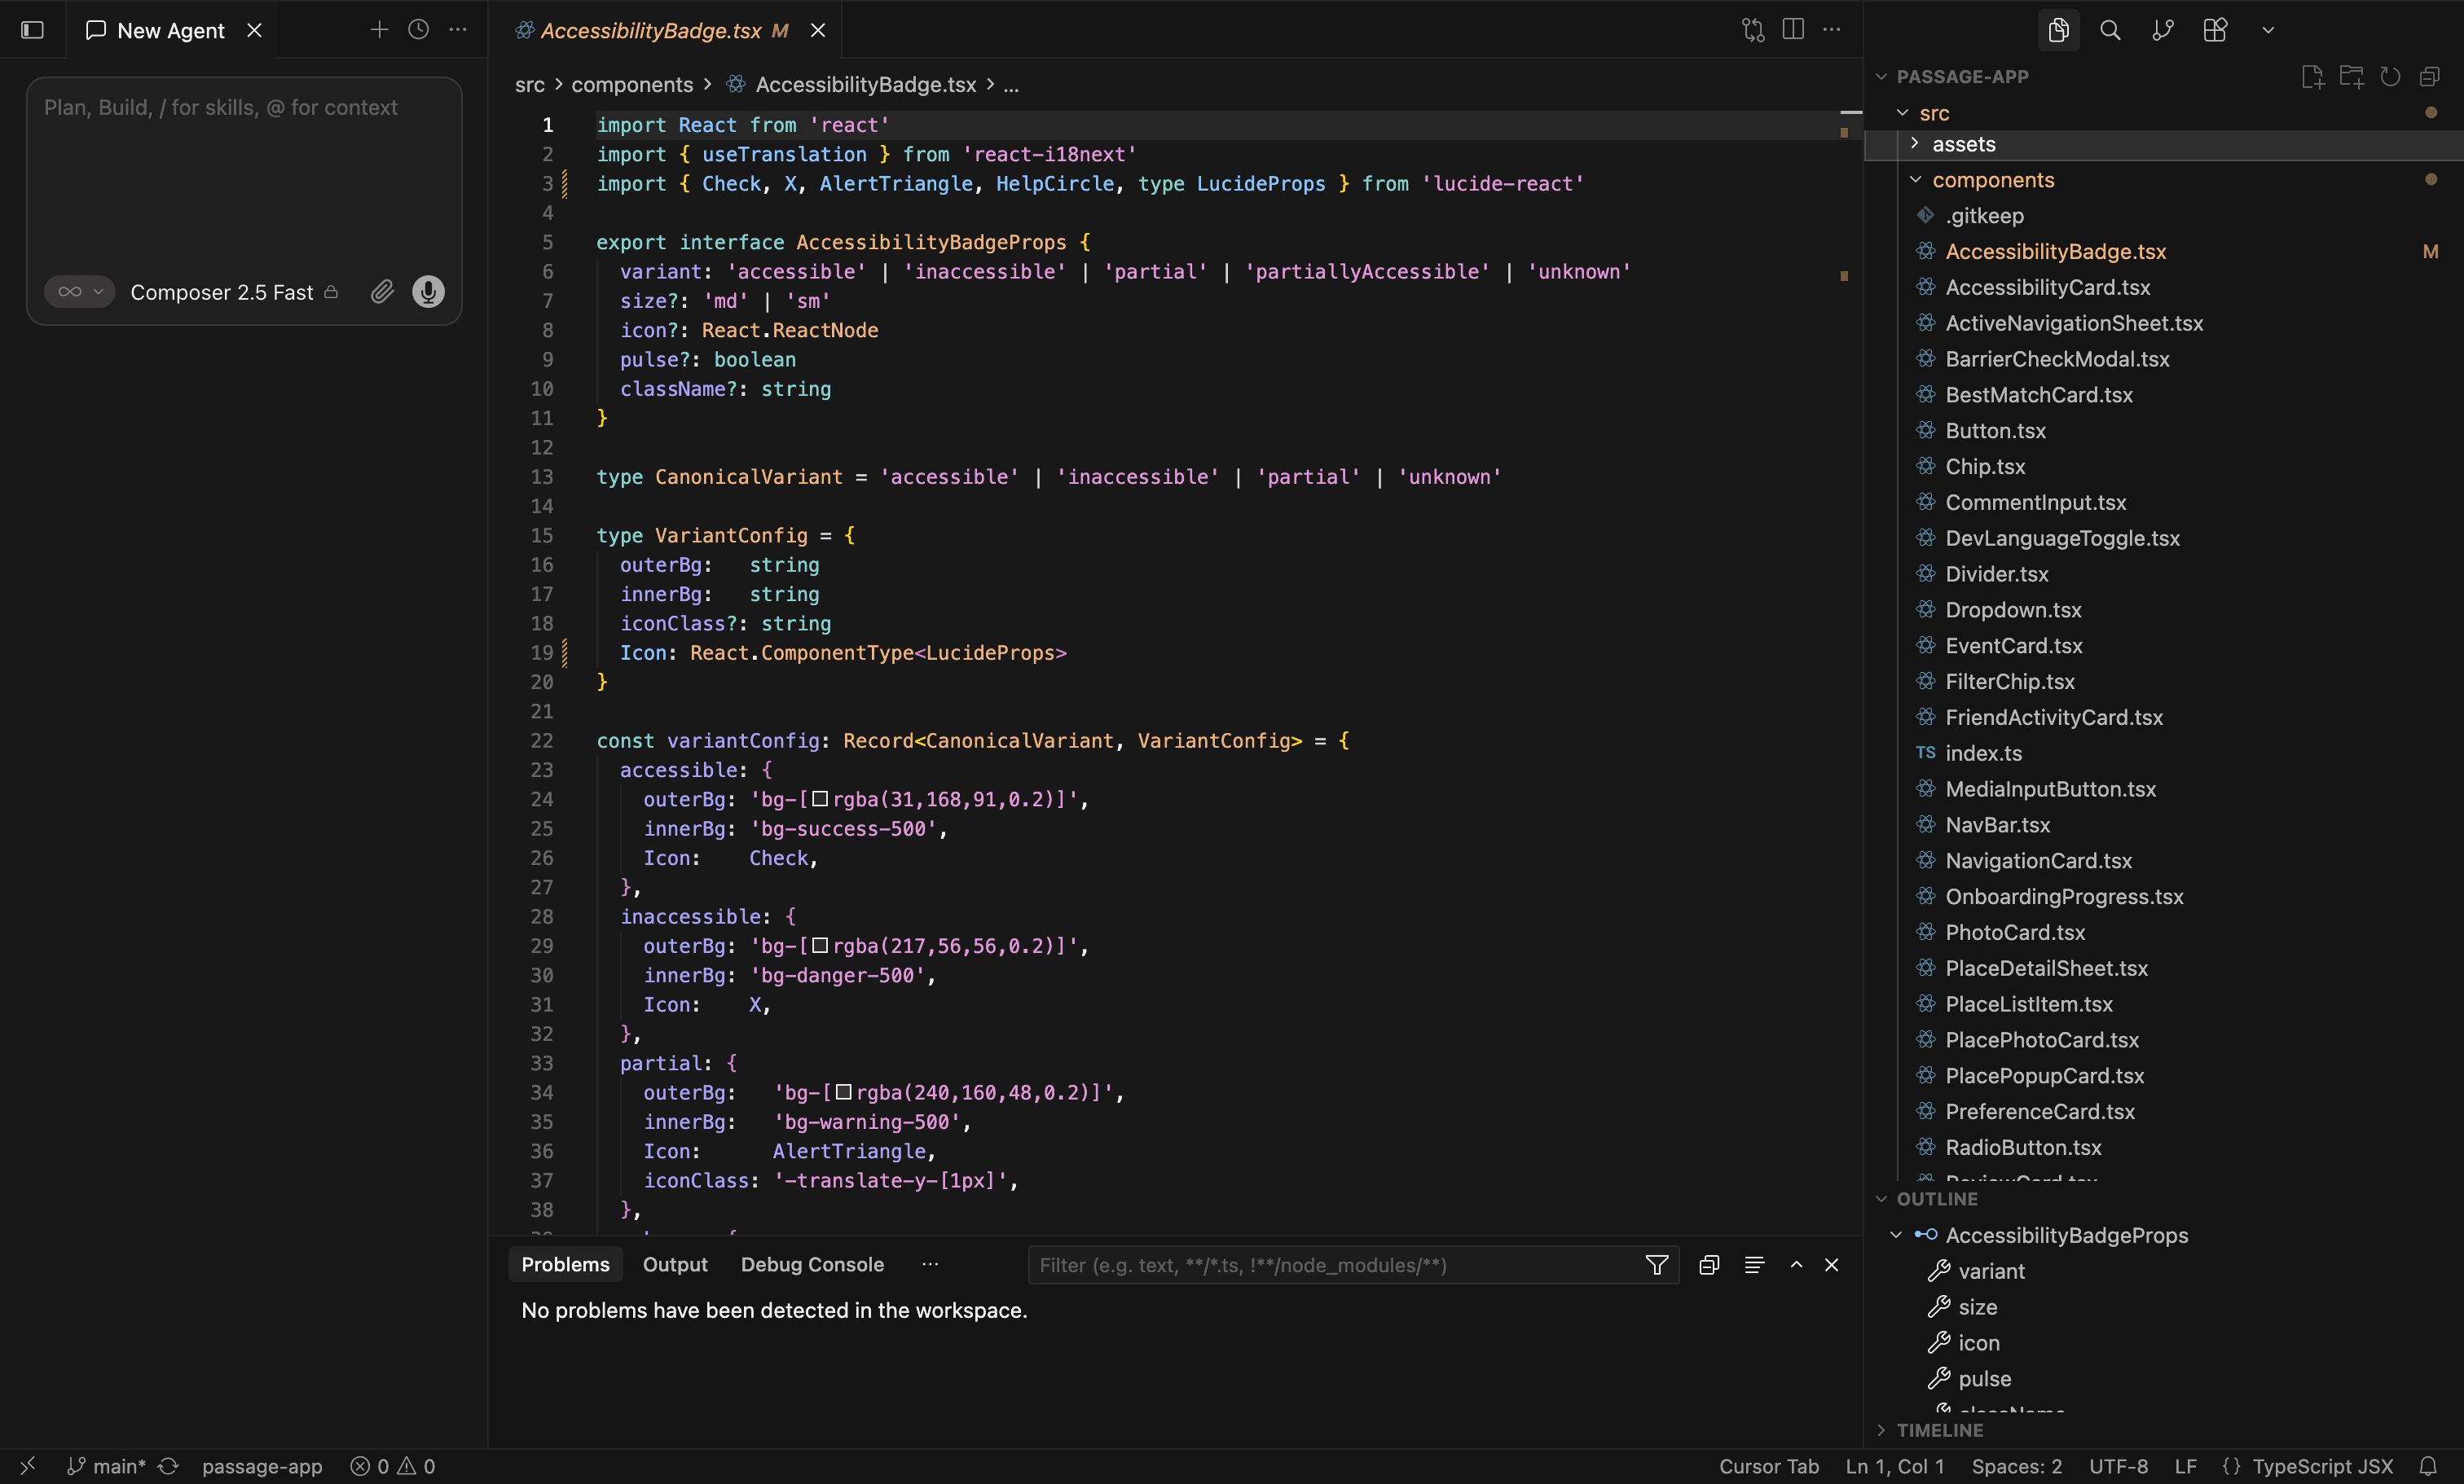
Task: Open color picker for rgba(217,56,56,0.2)
Action: [820, 946]
